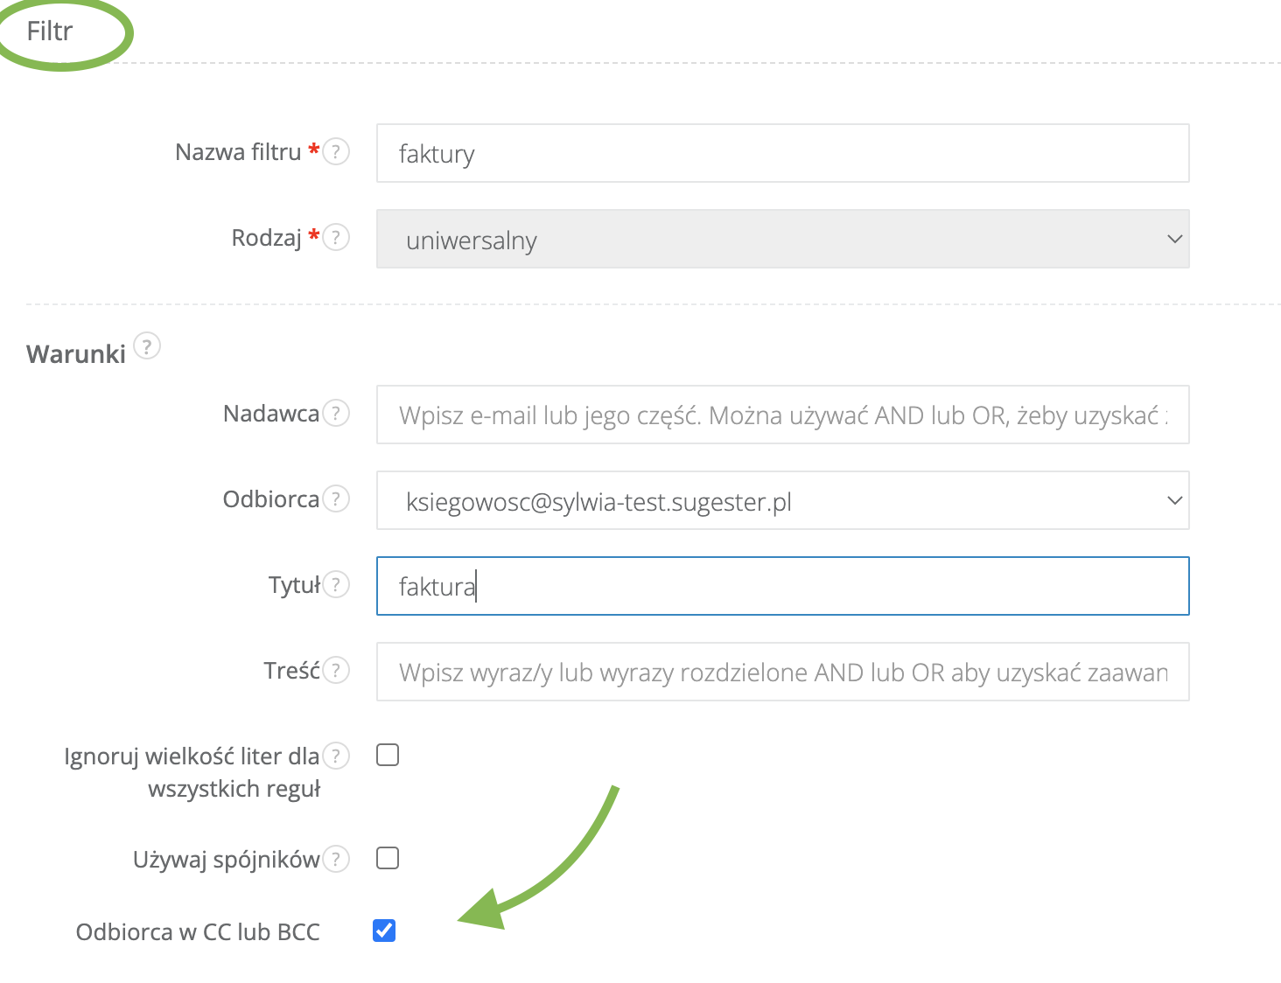Uncheck Odbiorca w CC lub BCC
1281x983 pixels.
pyautogui.click(x=384, y=931)
